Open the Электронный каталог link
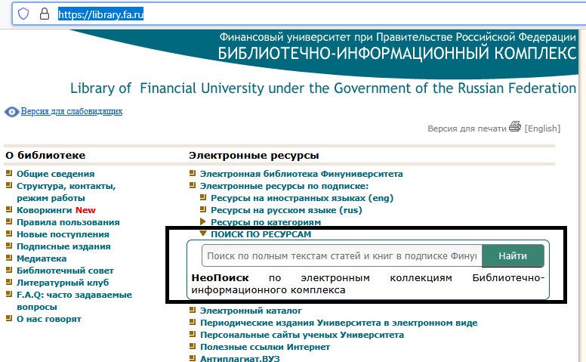Image resolution: width=586 pixels, height=362 pixels. coord(251,311)
